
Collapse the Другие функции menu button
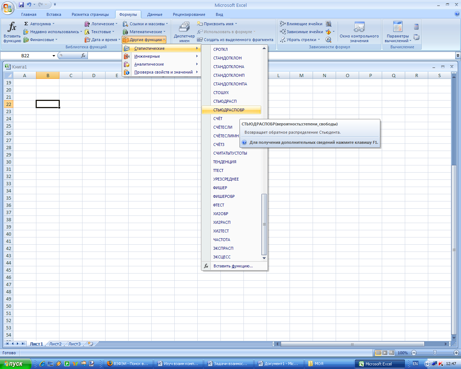(x=144, y=40)
